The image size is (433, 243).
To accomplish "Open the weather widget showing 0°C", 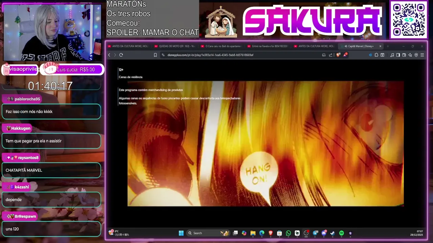I will pos(119,233).
